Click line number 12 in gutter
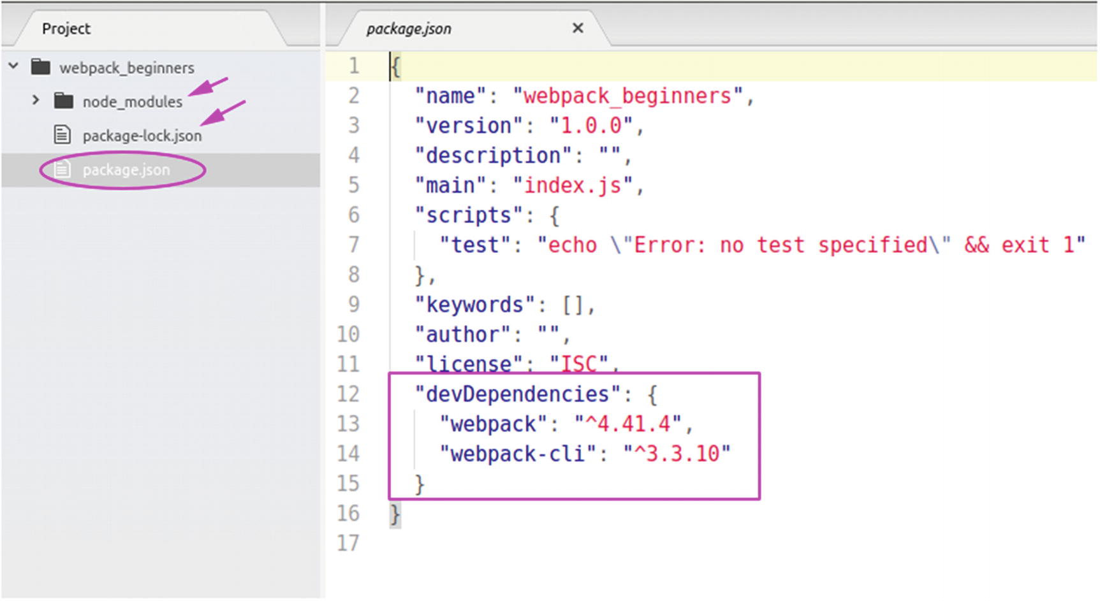This screenshot has width=1100, height=601. (x=348, y=394)
